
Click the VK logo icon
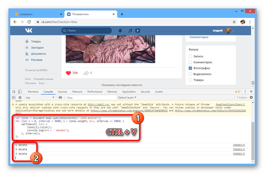29,30
